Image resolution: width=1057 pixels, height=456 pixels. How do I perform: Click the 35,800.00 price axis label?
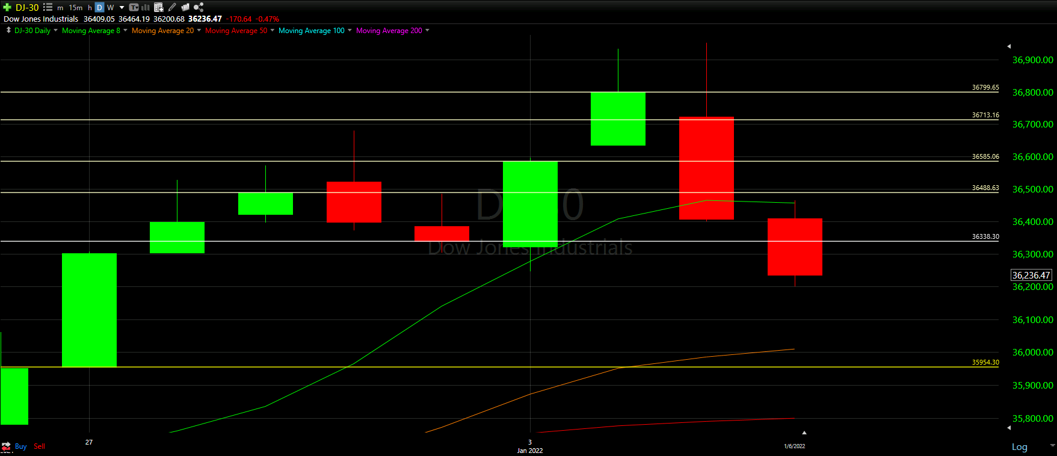[x=1032, y=419]
